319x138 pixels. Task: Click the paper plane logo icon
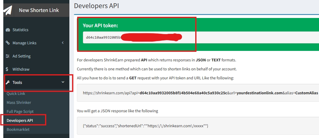click(8, 10)
